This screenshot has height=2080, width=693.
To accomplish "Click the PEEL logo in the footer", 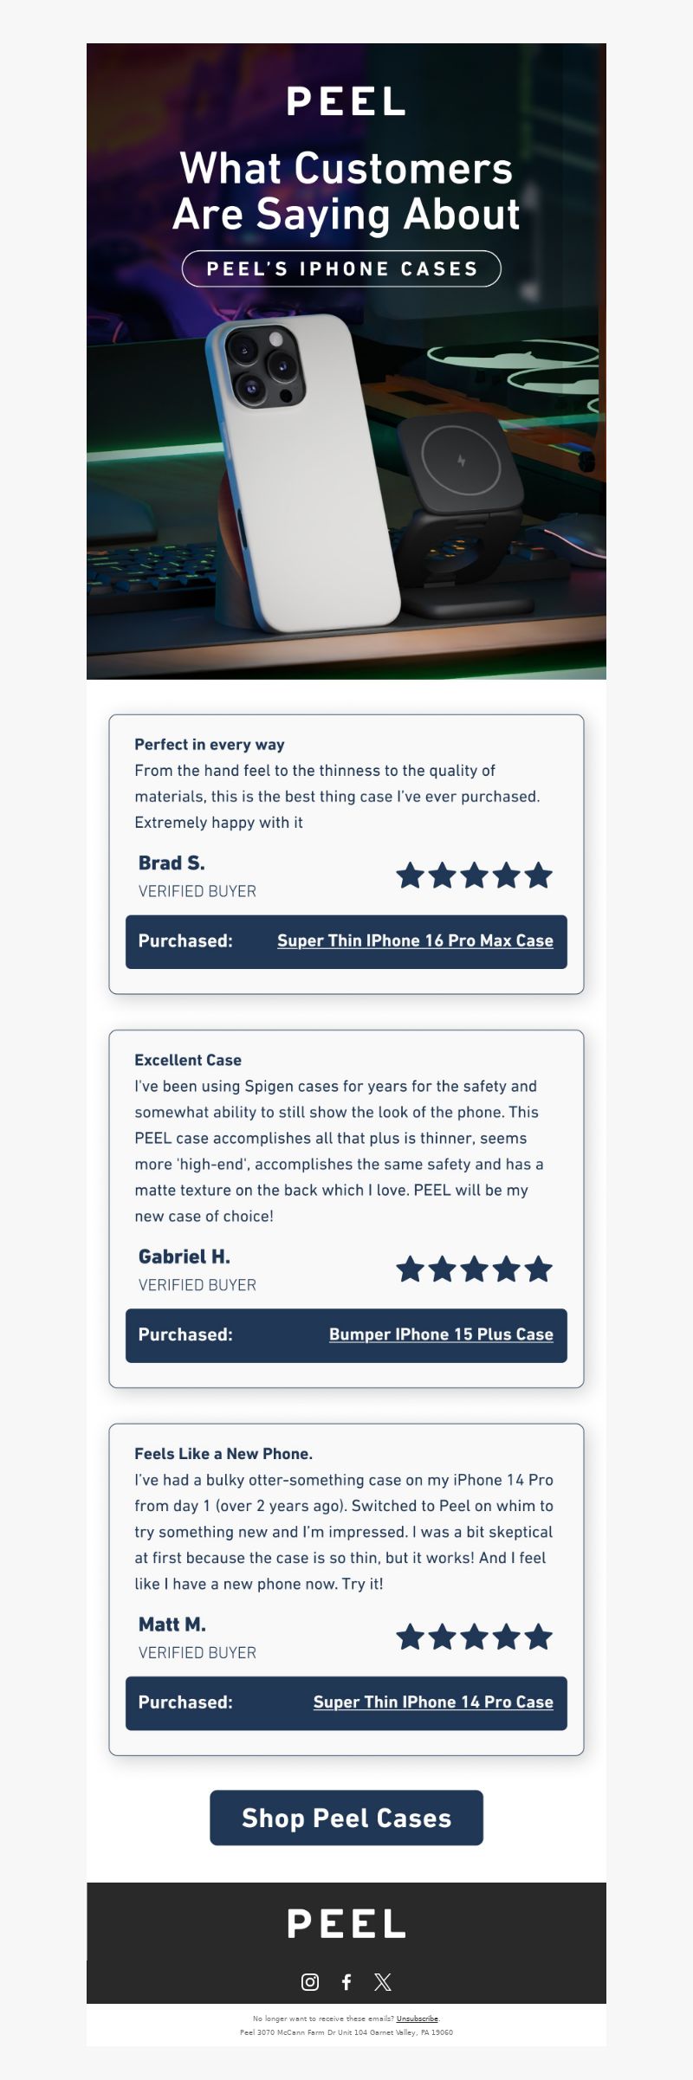I will [346, 1924].
